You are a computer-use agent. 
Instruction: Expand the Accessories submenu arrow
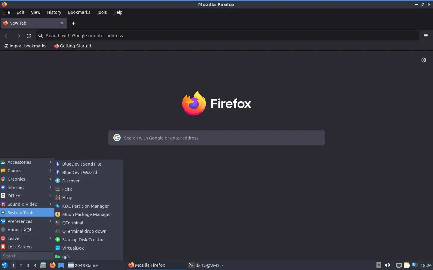tap(50, 162)
